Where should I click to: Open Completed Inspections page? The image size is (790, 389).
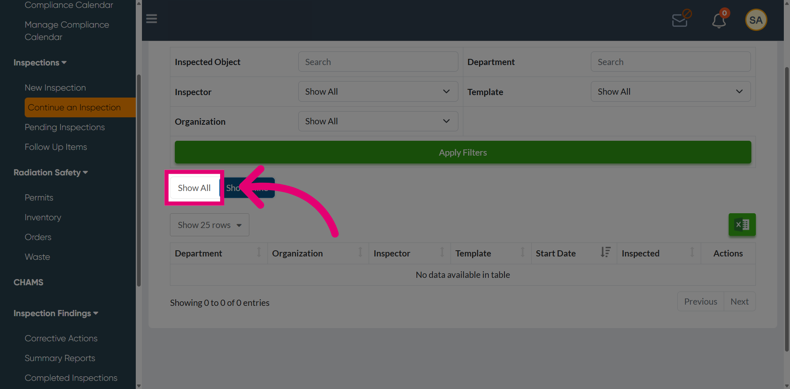coord(71,378)
